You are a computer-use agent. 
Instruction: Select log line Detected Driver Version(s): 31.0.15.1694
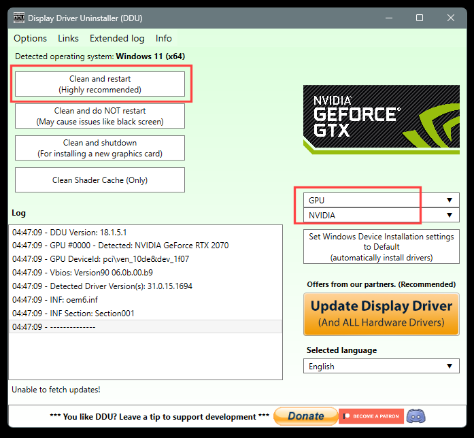coord(146,286)
